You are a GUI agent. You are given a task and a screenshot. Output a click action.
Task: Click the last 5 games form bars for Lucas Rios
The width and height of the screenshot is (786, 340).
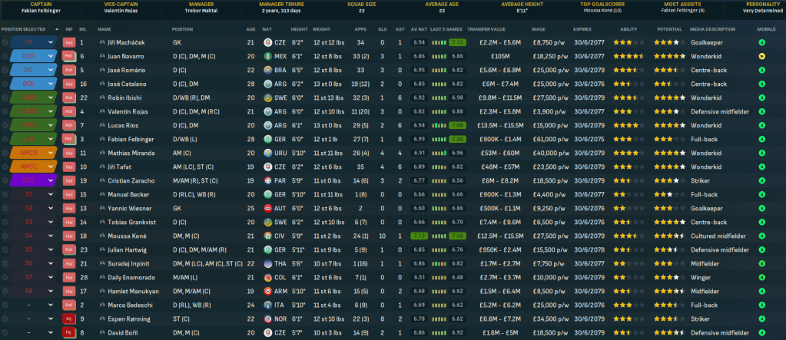pos(447,125)
